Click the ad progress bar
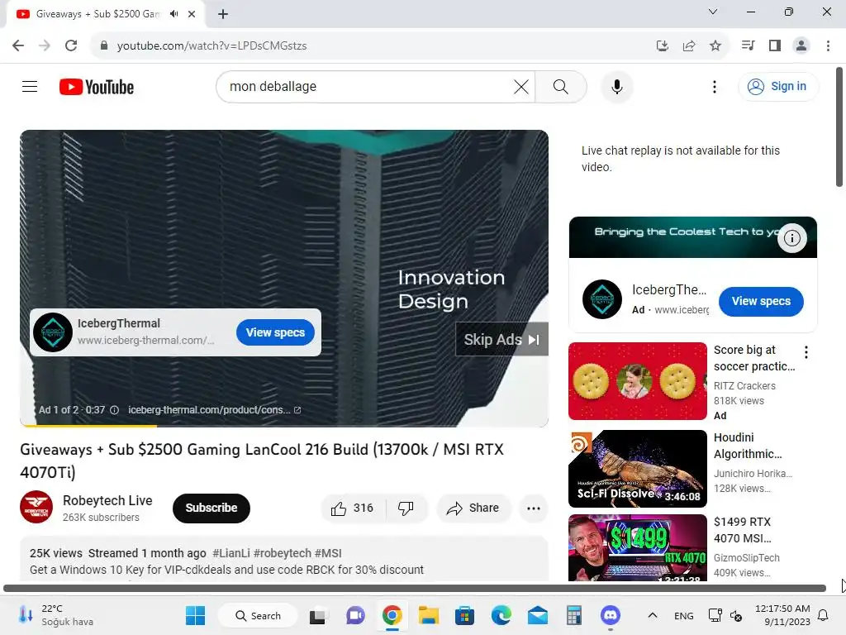846x635 pixels. (284, 426)
